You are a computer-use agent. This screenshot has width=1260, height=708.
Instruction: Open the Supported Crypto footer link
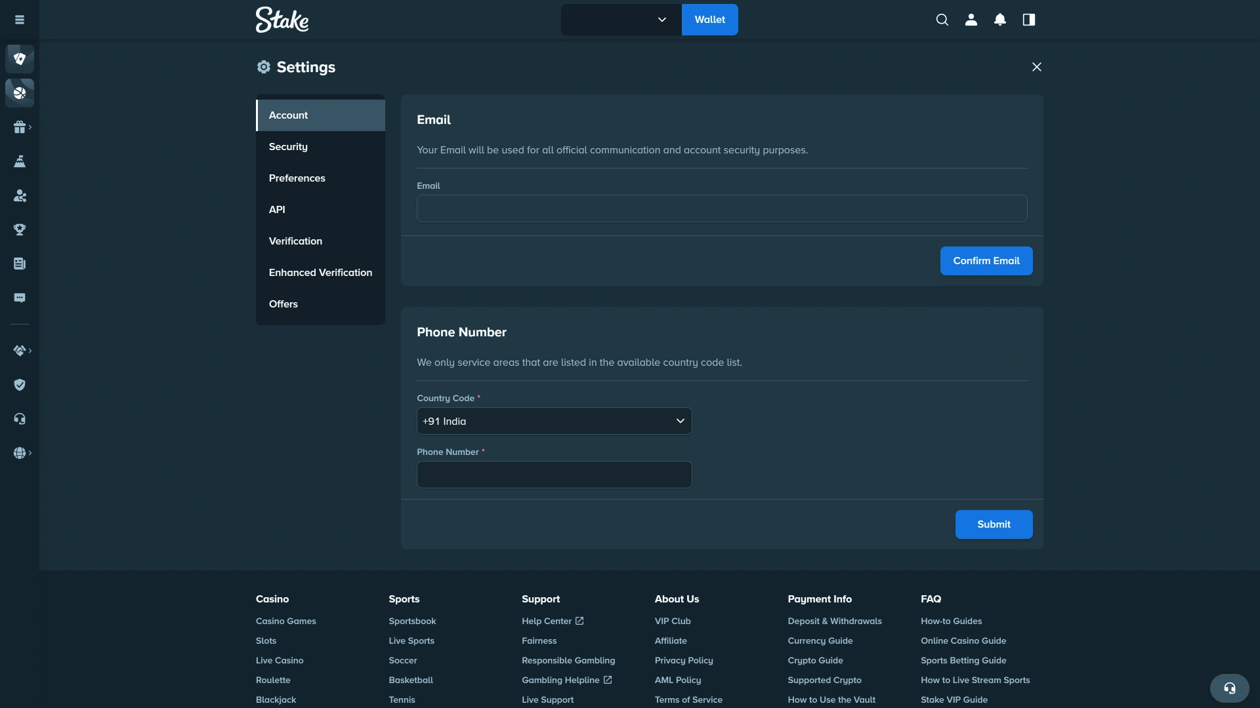coord(824,680)
